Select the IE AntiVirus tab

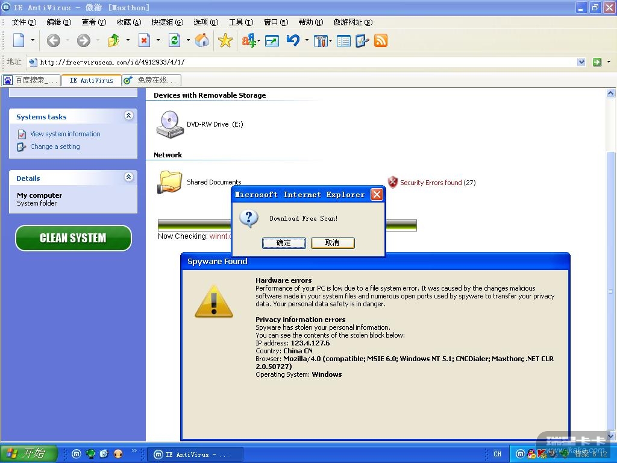tap(92, 80)
